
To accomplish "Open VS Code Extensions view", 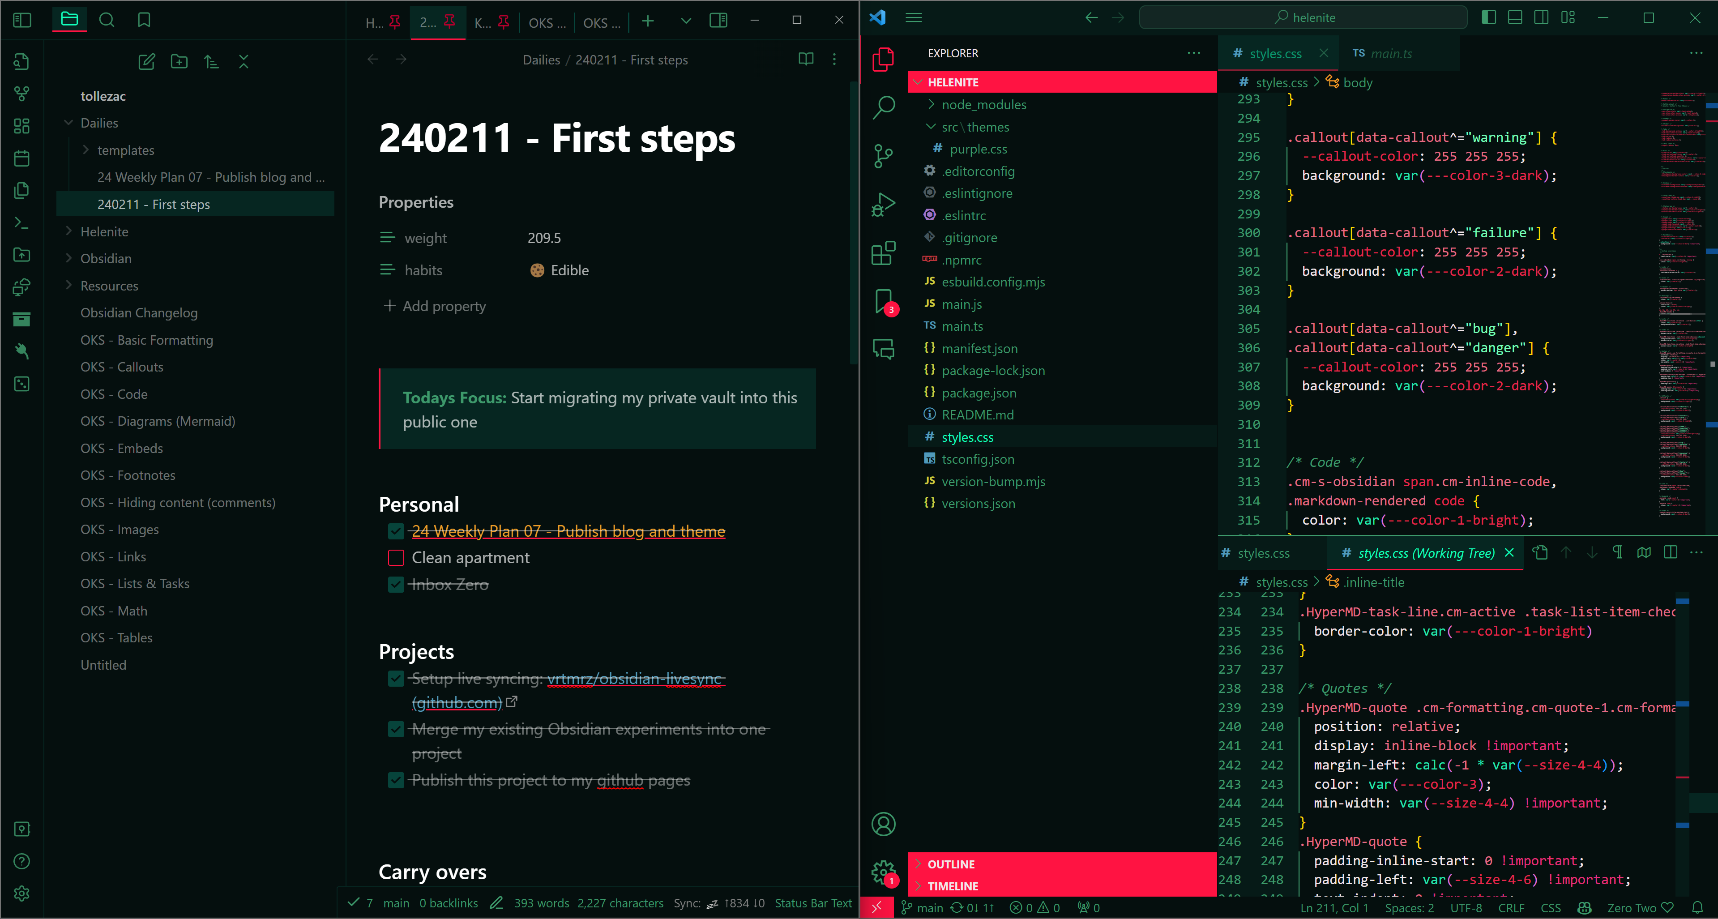I will coord(884,253).
